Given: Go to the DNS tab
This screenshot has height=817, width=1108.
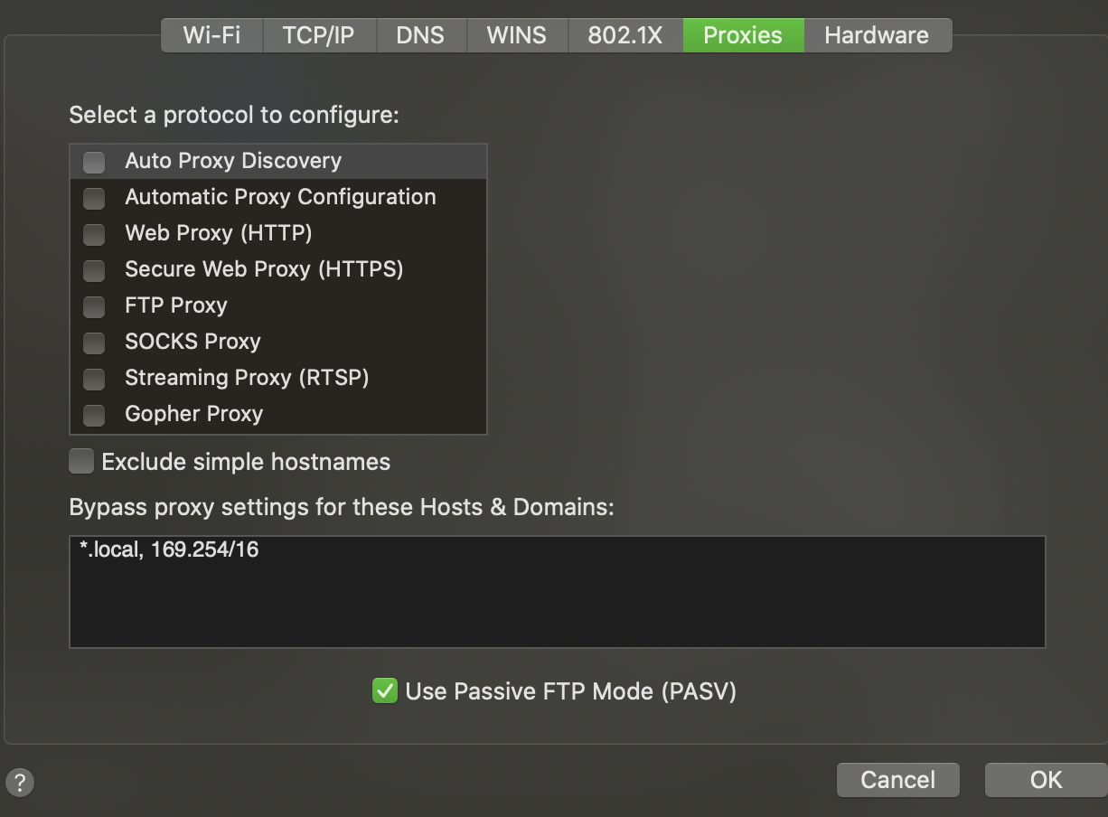Looking at the screenshot, I should click(x=420, y=35).
